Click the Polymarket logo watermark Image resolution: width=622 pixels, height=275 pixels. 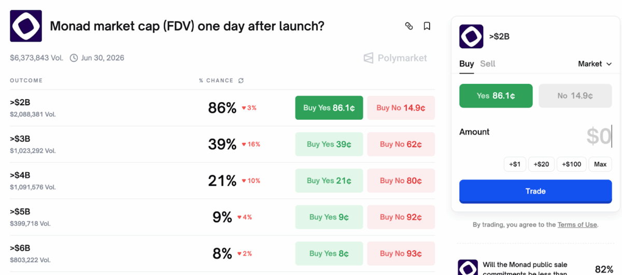click(x=395, y=58)
